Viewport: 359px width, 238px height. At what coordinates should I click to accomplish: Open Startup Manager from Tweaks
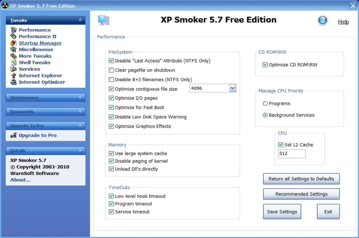point(40,43)
